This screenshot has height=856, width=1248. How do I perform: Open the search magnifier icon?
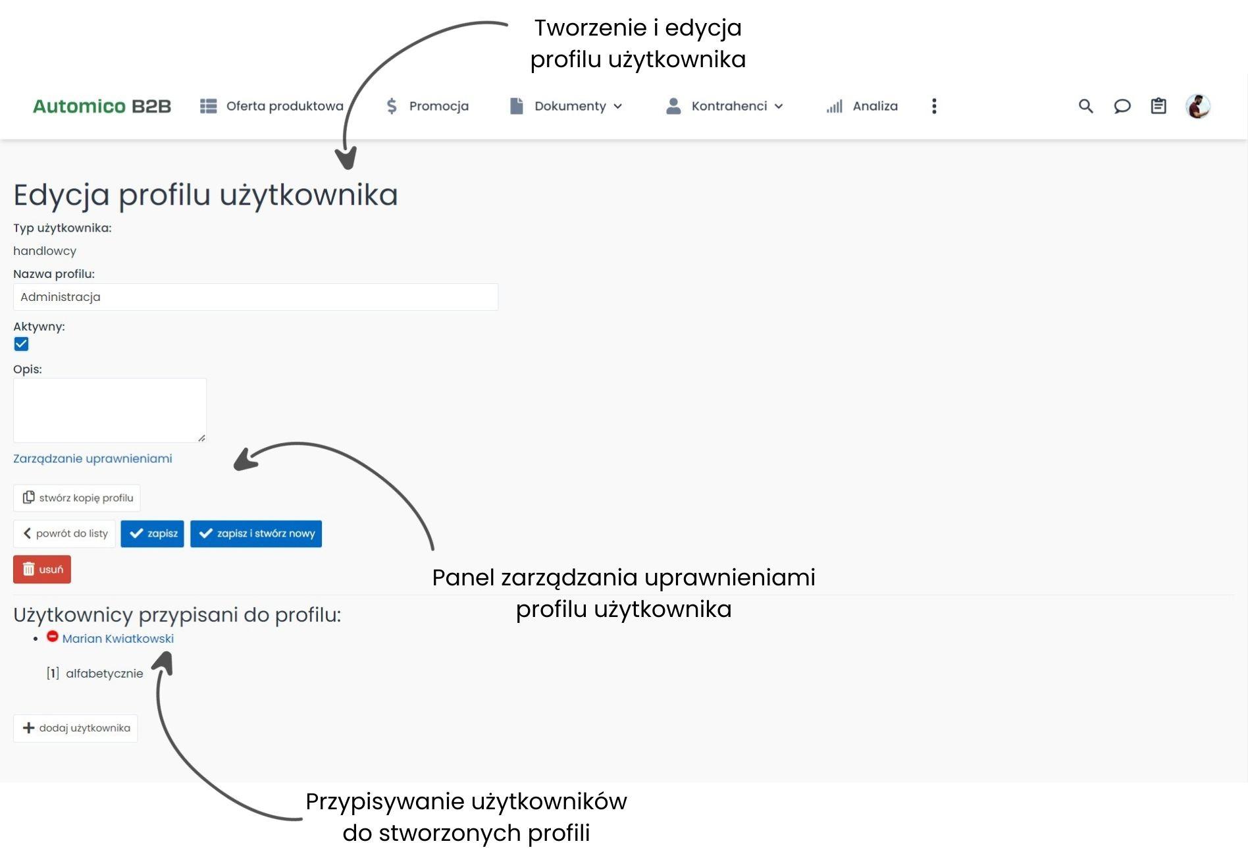coord(1085,106)
